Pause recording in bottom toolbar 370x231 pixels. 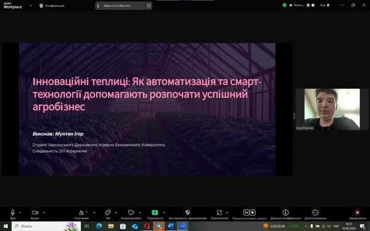pos(246,213)
